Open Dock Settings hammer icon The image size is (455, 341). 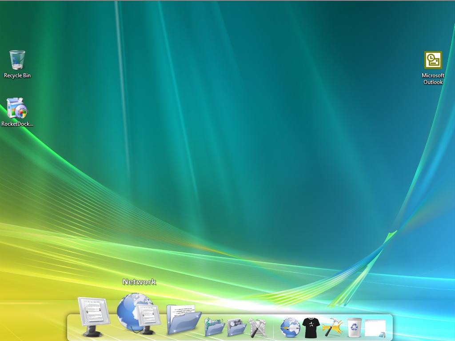[332, 327]
